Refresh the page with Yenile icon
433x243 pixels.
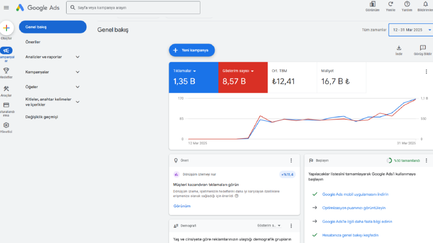pos(390,4)
